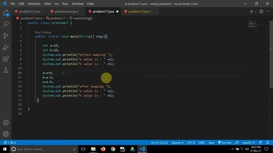Click the problem17 class breadcrumb

58,18
